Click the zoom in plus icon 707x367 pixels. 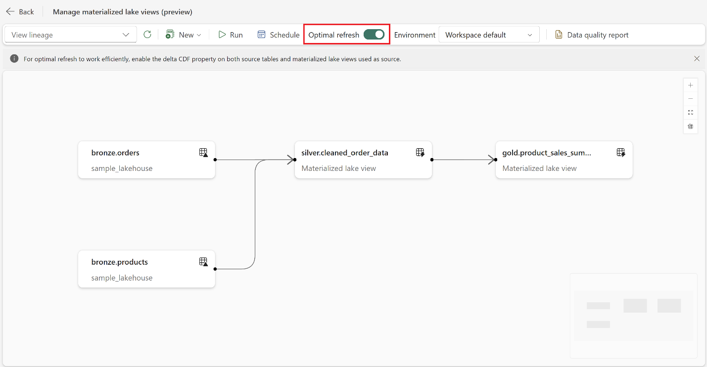691,85
